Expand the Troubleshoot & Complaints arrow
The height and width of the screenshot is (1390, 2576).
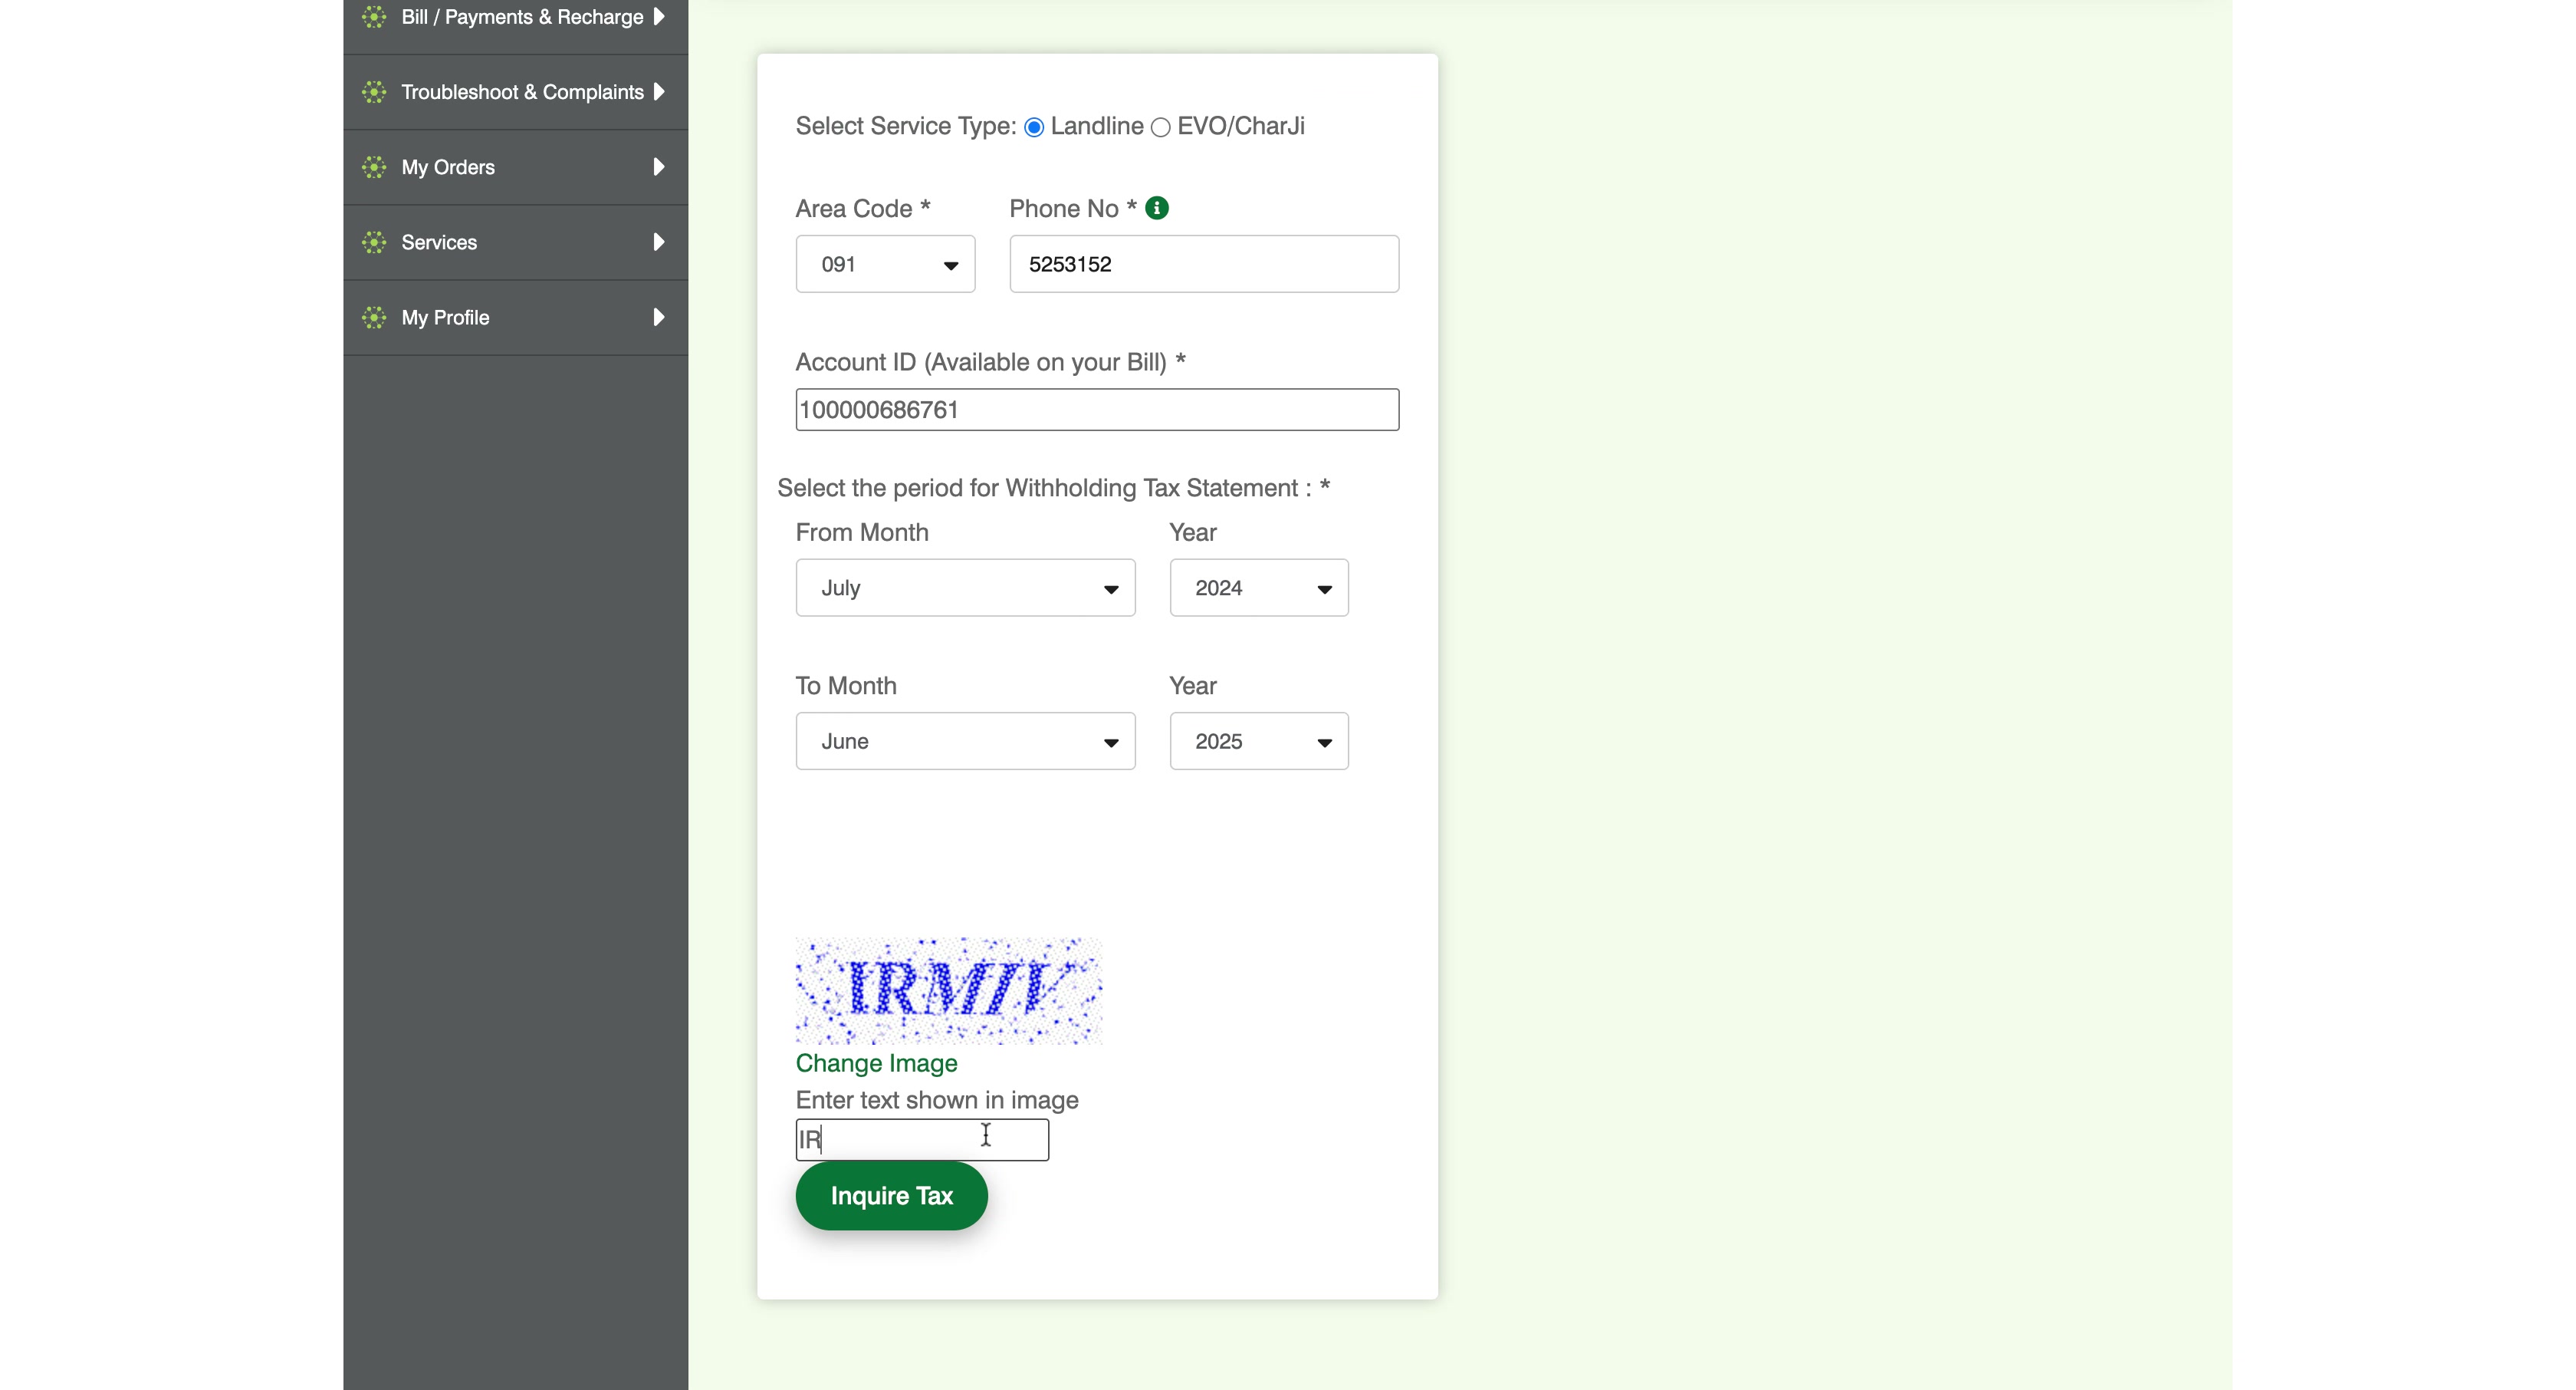(659, 92)
